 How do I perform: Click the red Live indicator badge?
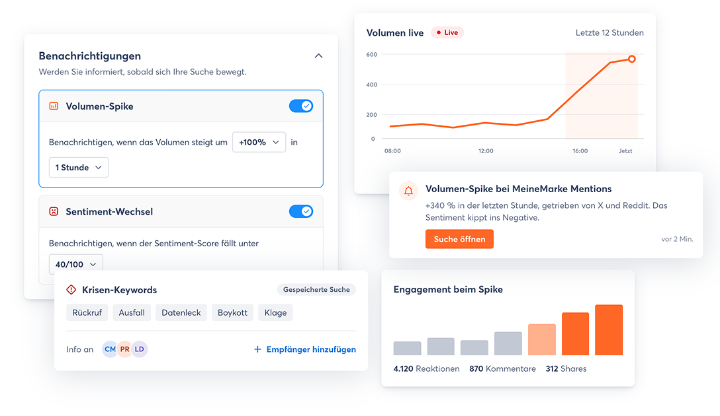(447, 32)
